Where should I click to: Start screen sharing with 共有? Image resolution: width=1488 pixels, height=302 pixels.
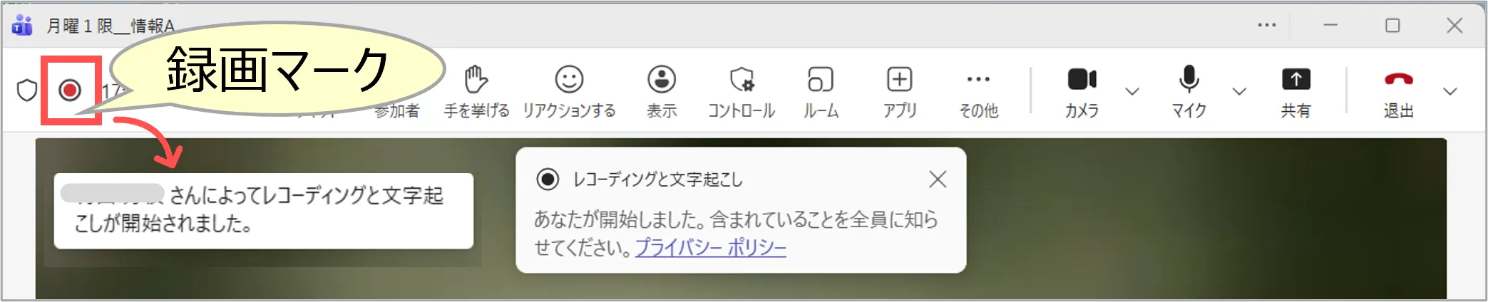[x=1295, y=91]
